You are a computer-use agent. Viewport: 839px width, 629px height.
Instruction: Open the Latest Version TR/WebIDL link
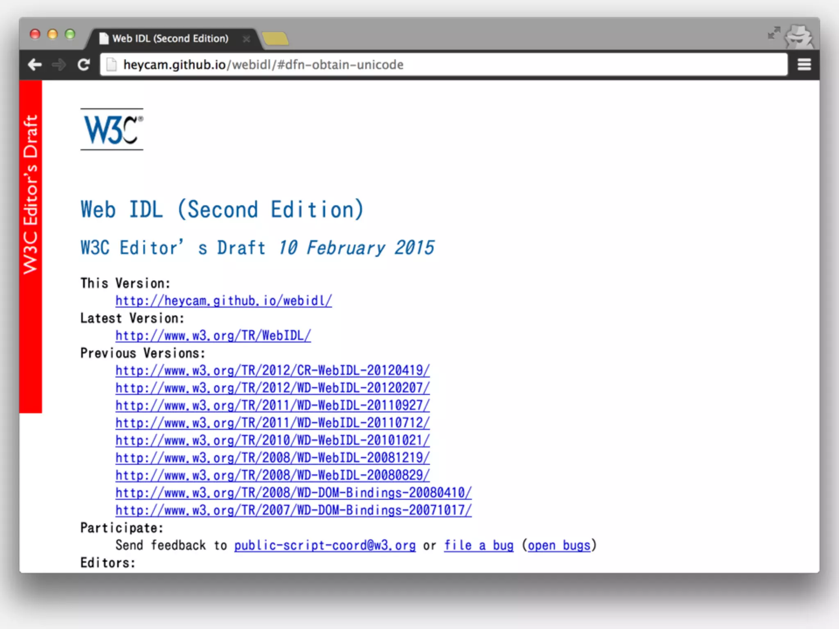pos(213,335)
